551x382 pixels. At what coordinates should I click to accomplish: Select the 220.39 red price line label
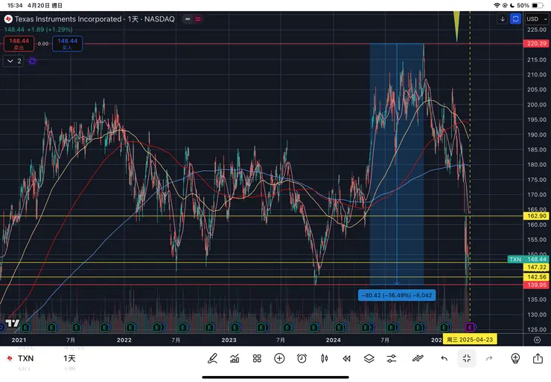pos(537,44)
